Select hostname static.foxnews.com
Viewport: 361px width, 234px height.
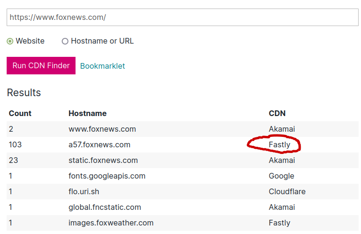pyautogui.click(x=103, y=160)
